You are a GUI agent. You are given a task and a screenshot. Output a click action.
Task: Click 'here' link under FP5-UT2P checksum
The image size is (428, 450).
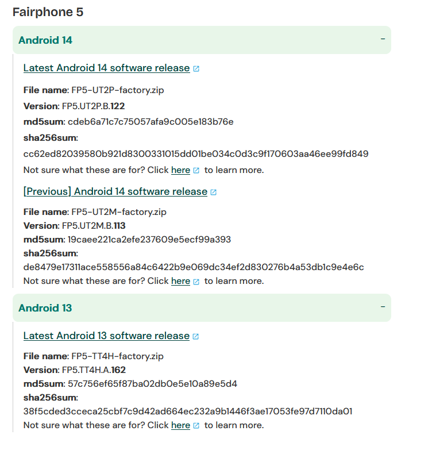tap(180, 170)
